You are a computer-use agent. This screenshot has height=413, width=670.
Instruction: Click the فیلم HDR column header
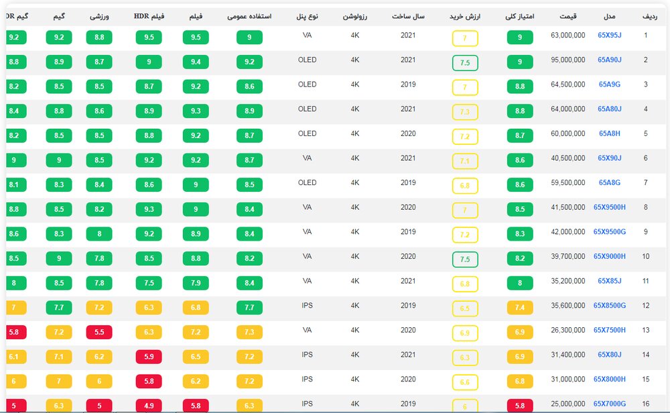(x=149, y=15)
